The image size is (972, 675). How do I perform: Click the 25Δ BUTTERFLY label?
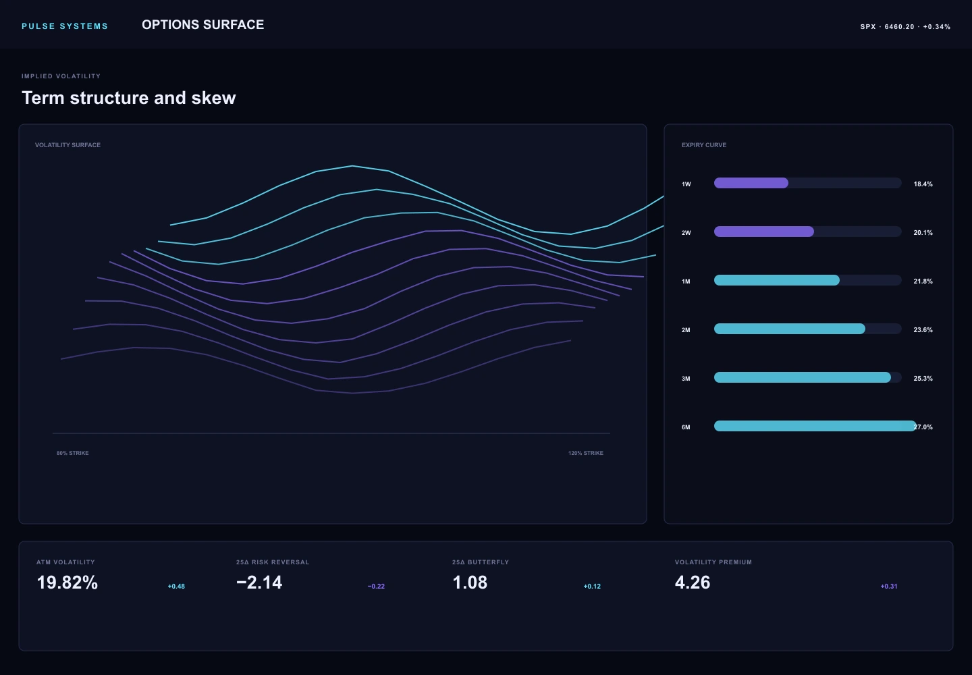click(x=481, y=562)
